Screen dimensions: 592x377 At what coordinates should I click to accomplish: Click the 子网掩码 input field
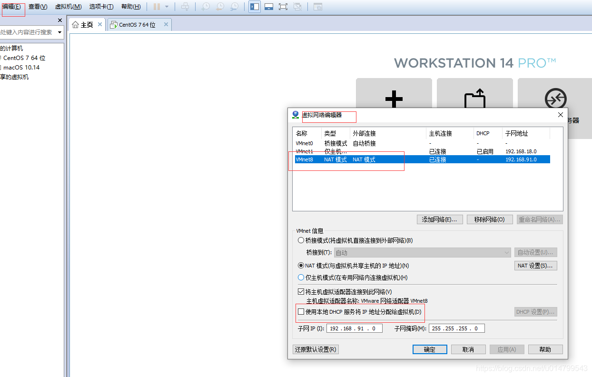pos(456,328)
